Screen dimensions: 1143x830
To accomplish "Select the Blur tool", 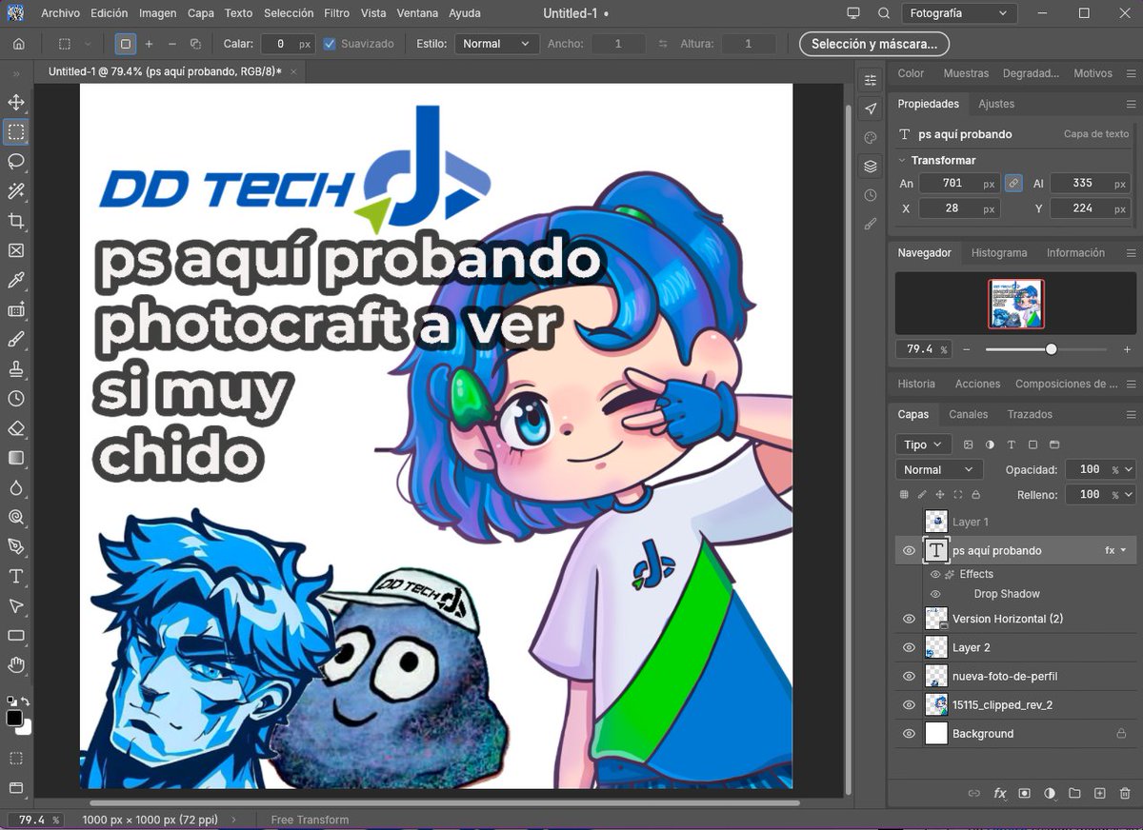I will [x=16, y=487].
